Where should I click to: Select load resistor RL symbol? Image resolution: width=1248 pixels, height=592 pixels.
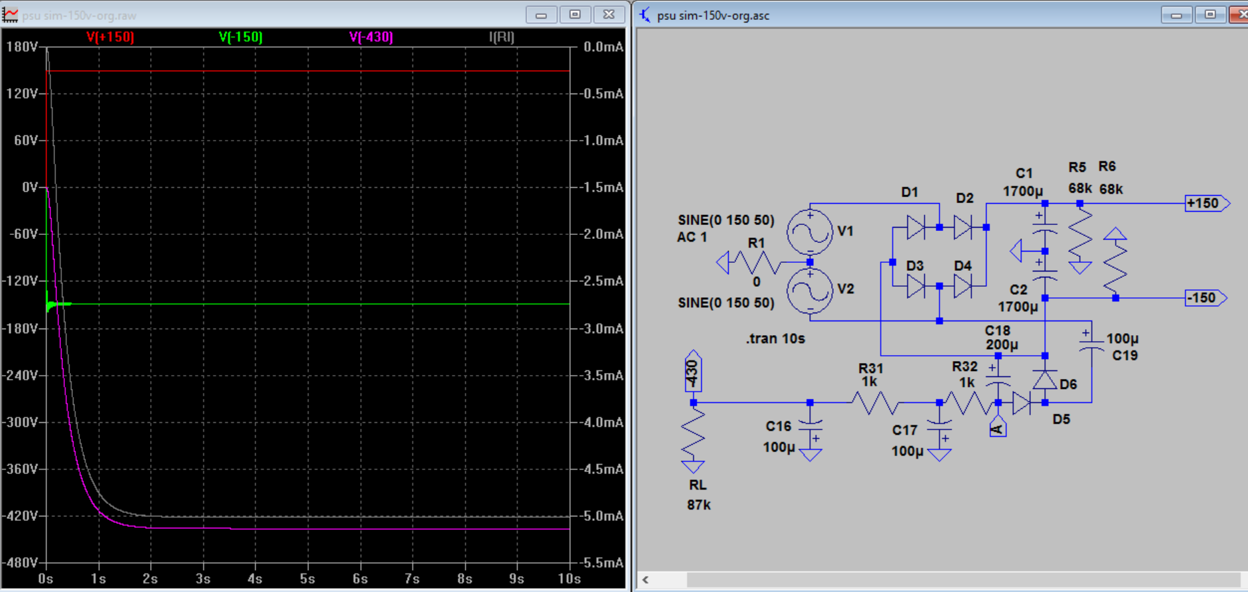coord(693,432)
